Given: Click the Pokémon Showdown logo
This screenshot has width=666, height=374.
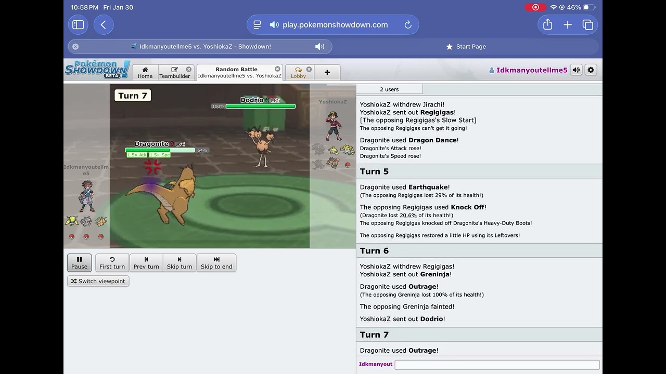Looking at the screenshot, I should [97, 70].
